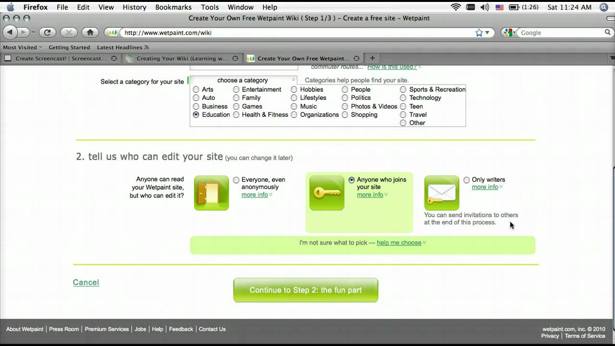Bookmark this page with the star icon
The image size is (615, 346).
[479, 33]
